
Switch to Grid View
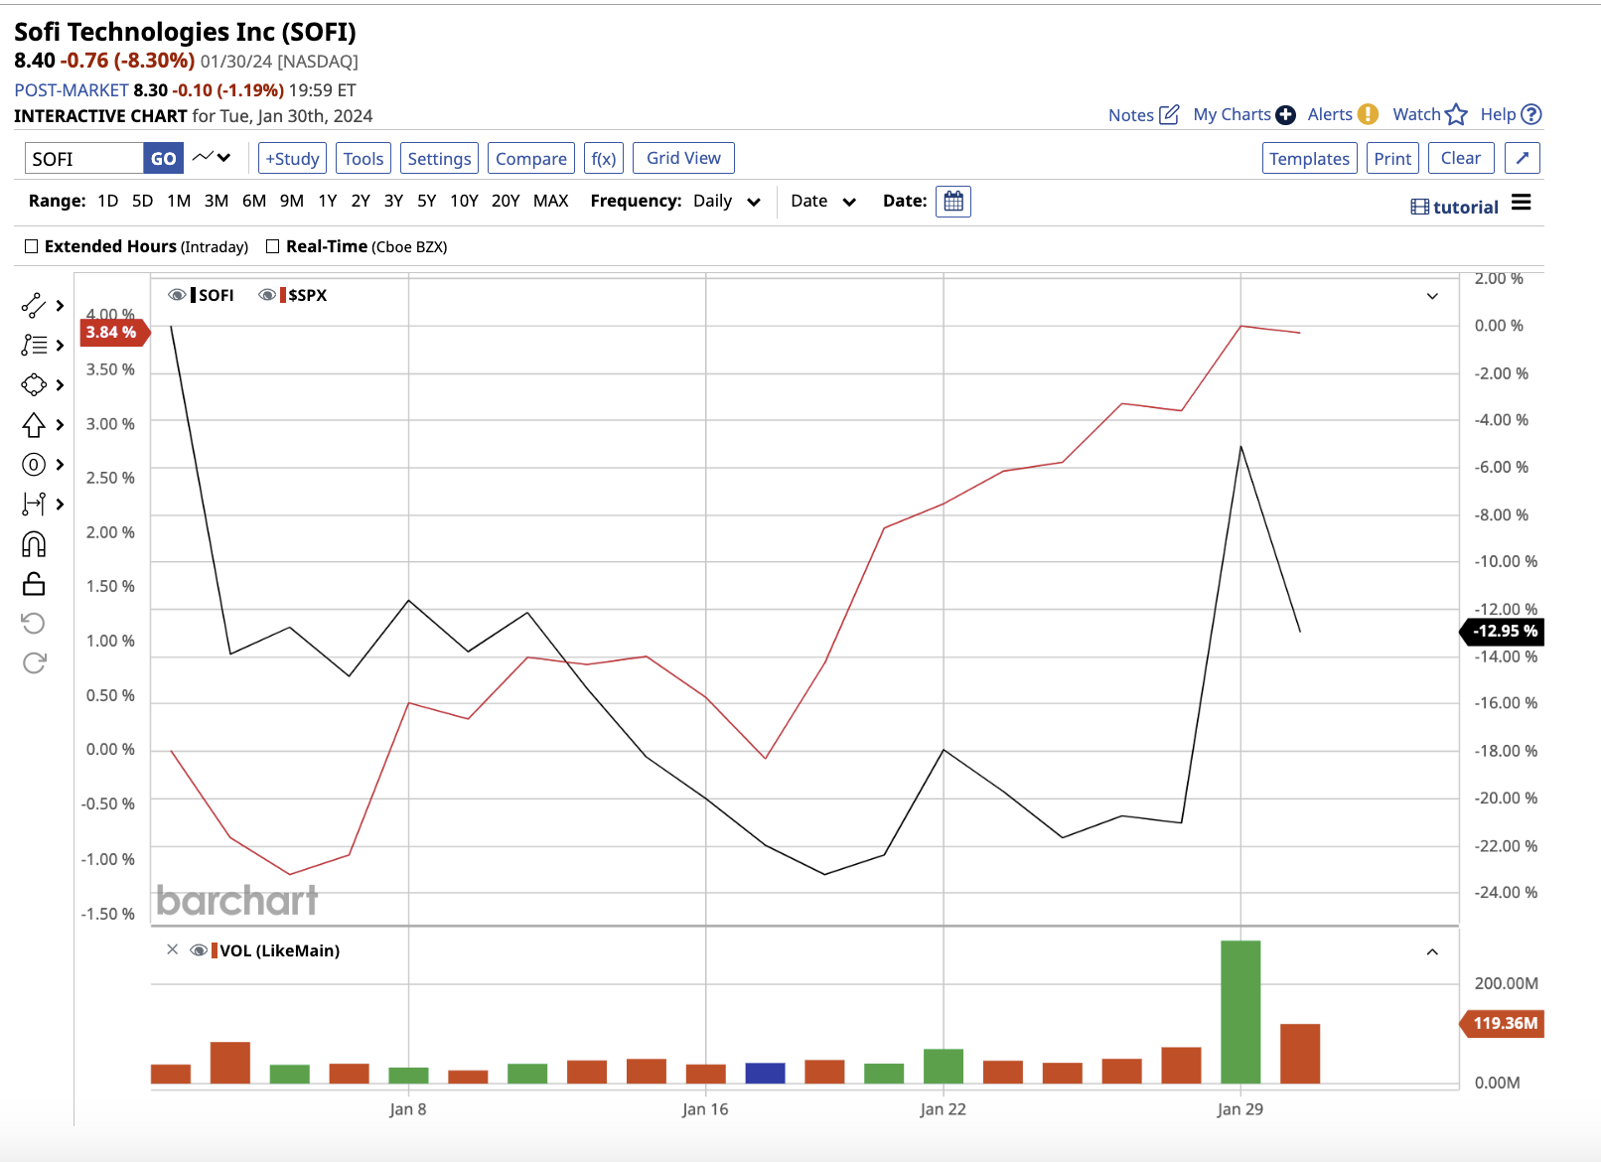click(683, 158)
